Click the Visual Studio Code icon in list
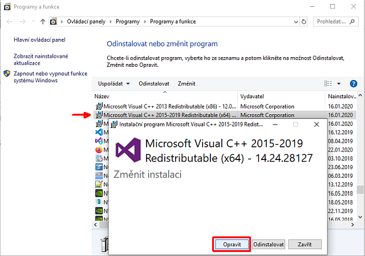 [99, 132]
